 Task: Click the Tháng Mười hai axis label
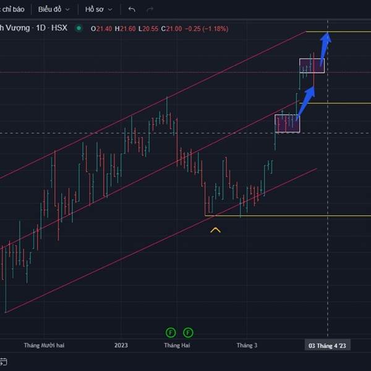pyautogui.click(x=45, y=346)
